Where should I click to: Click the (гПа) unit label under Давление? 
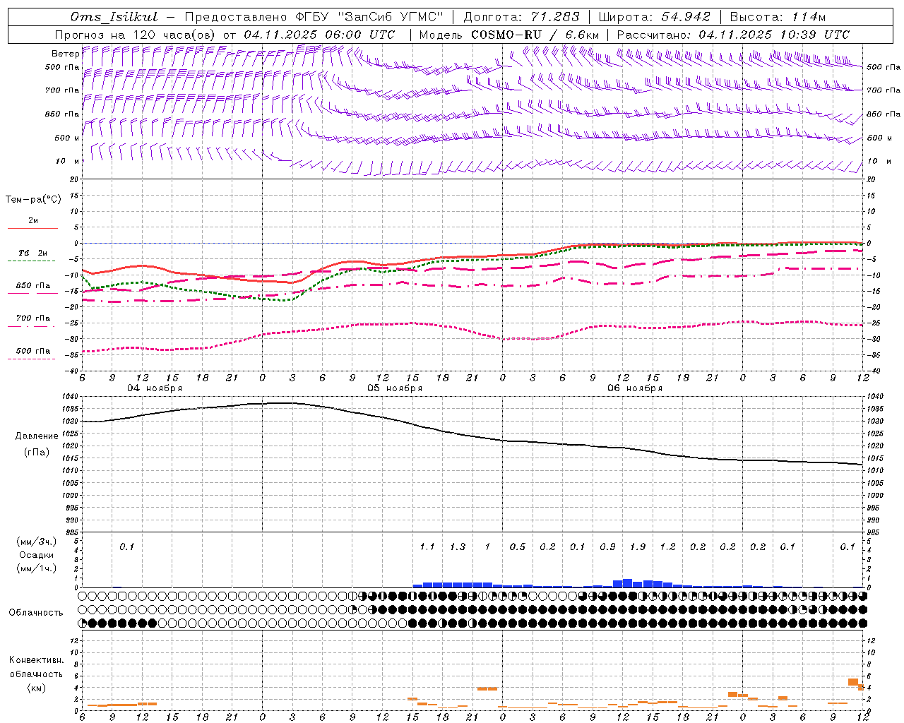pos(37,452)
